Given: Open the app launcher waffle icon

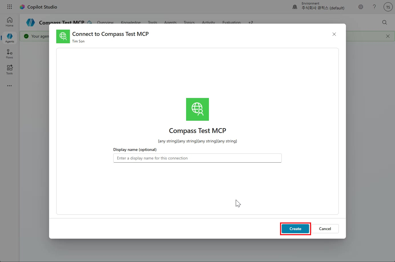Looking at the screenshot, I should tap(9, 7).
